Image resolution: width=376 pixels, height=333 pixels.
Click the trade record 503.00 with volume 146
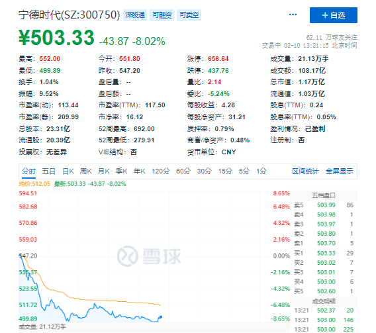coord(324,320)
